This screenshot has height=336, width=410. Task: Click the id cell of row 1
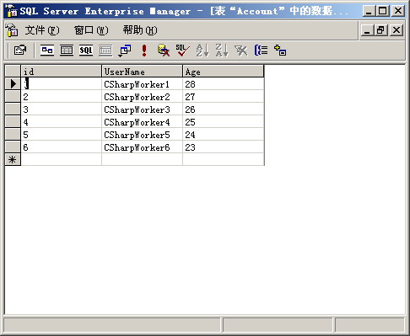click(x=61, y=84)
